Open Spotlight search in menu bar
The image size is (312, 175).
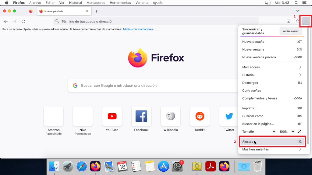296,3
